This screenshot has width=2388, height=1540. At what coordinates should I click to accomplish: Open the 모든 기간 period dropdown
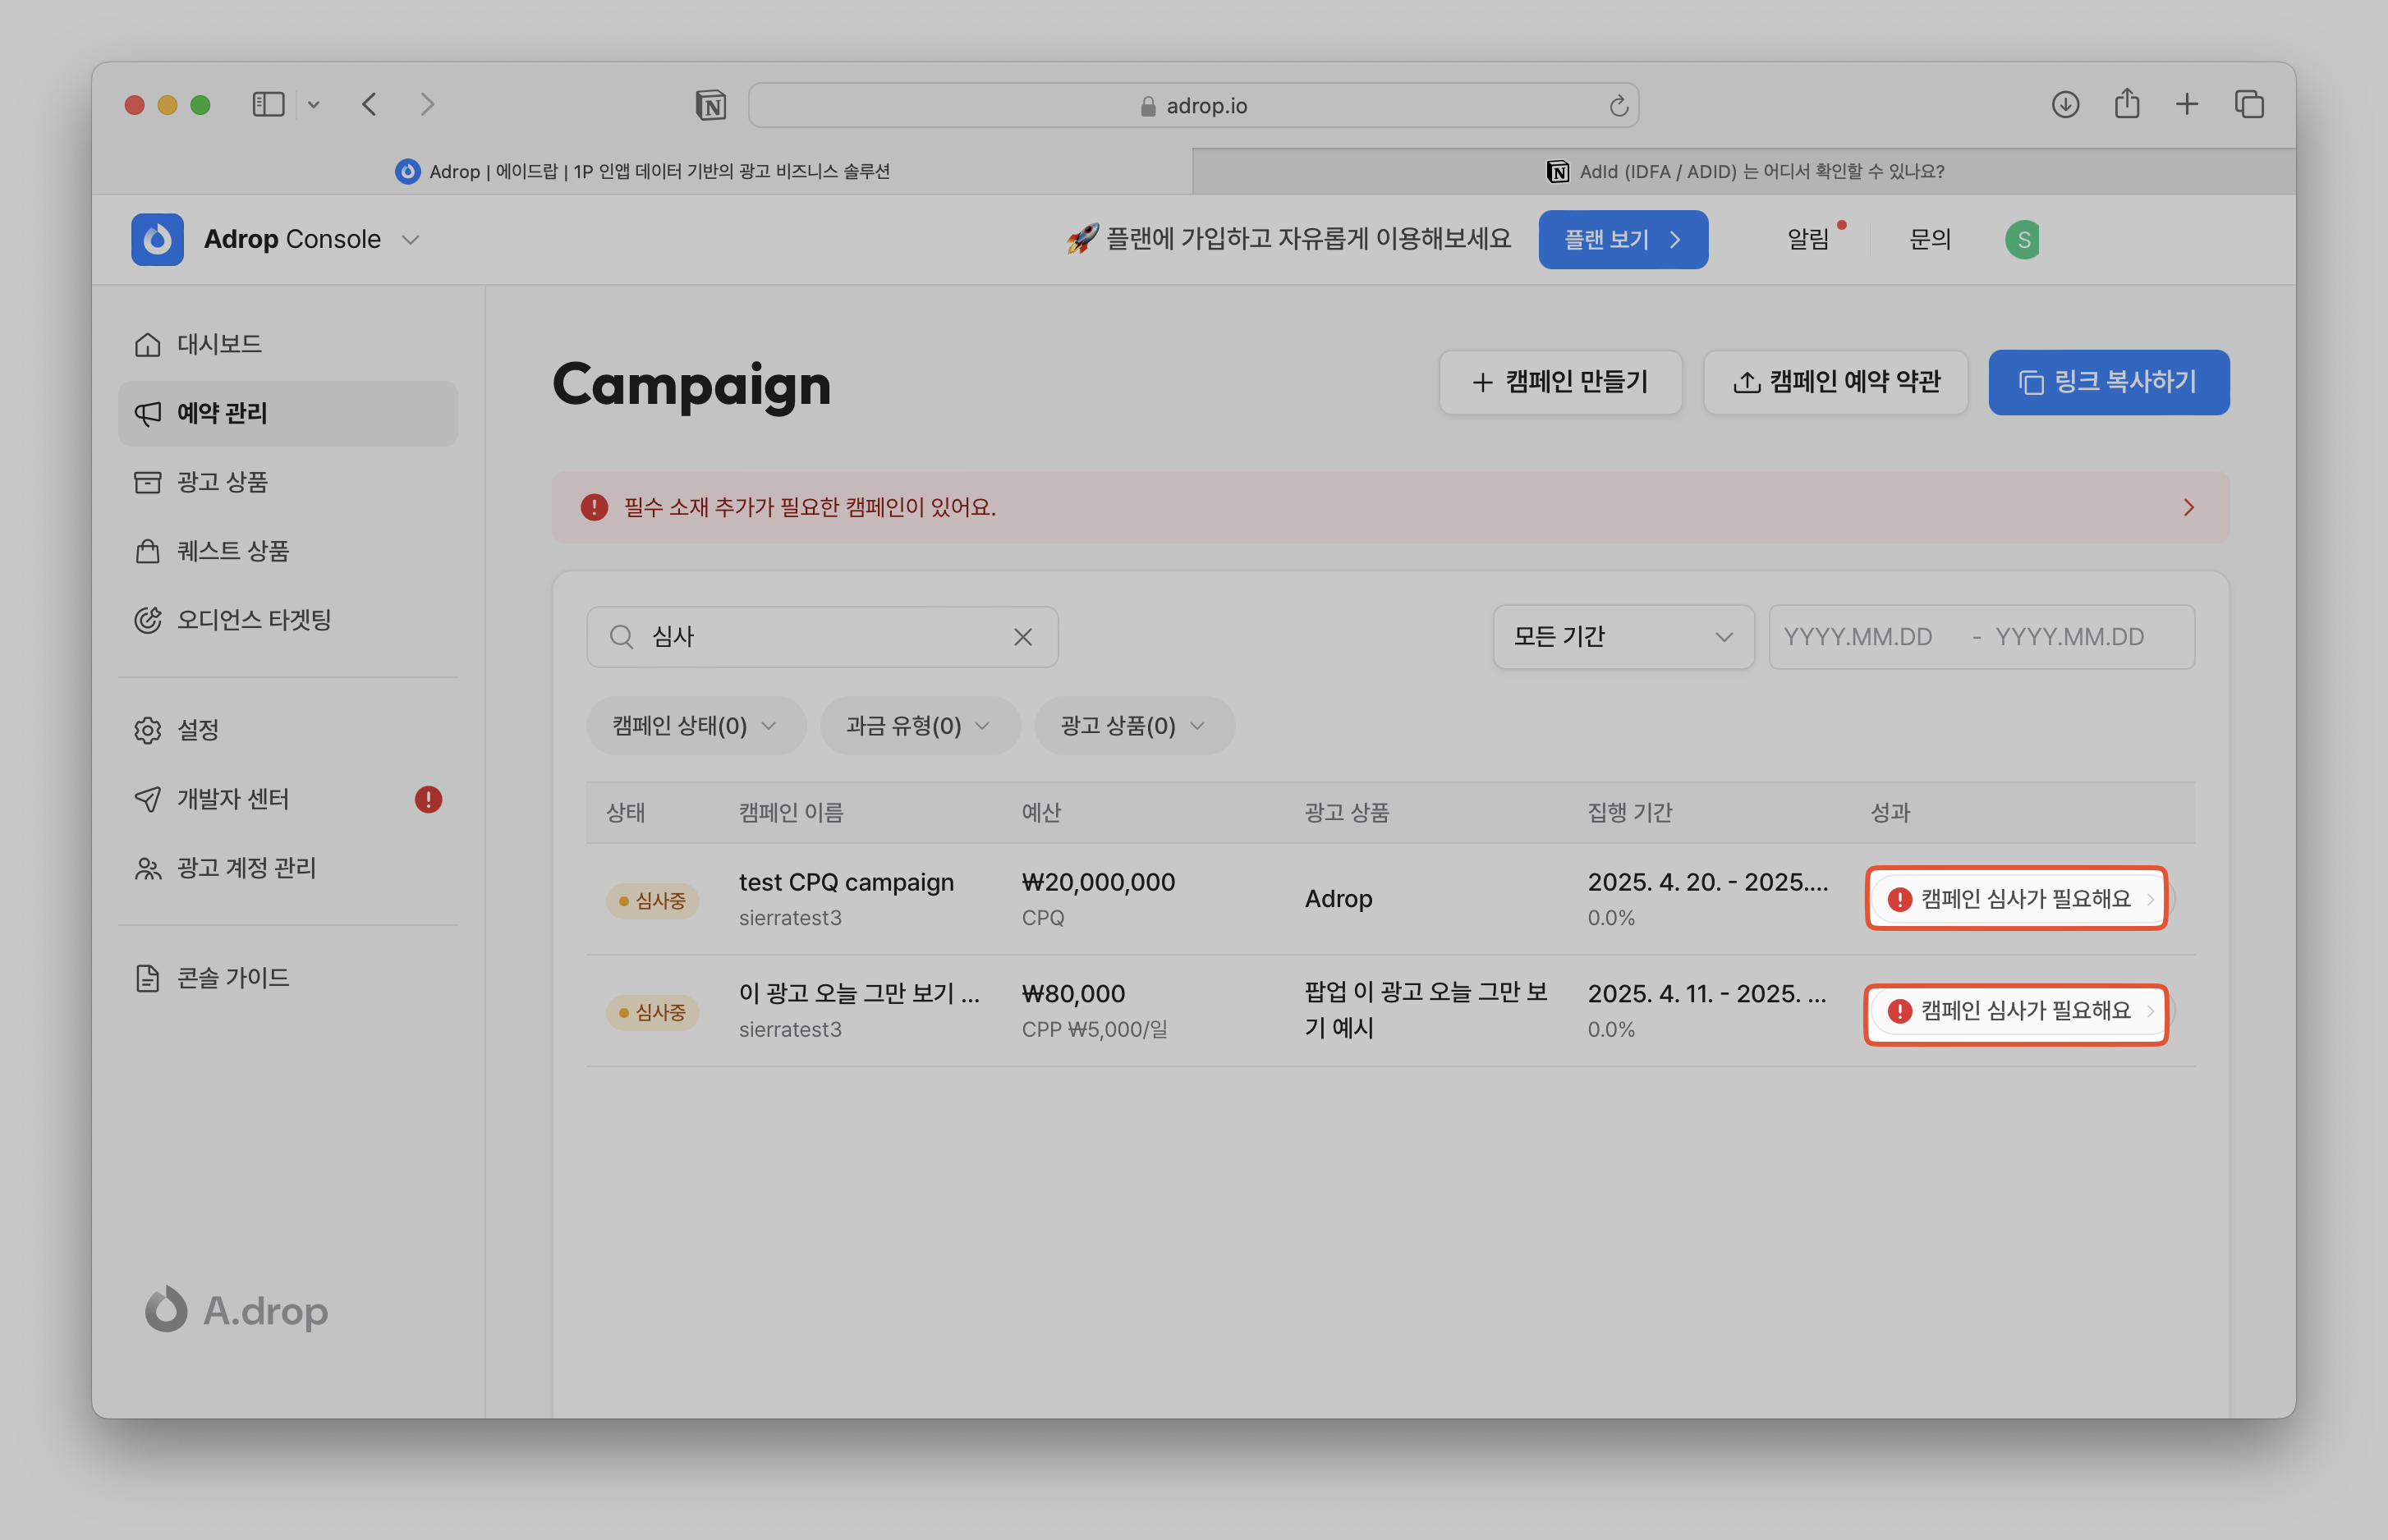[1623, 637]
